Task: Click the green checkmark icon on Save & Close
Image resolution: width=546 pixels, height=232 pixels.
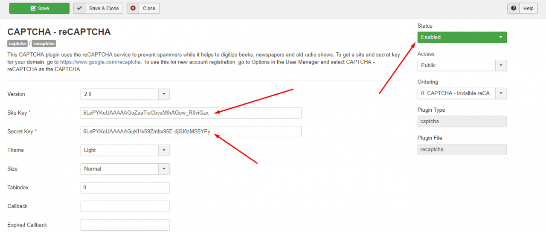Action: click(80, 8)
